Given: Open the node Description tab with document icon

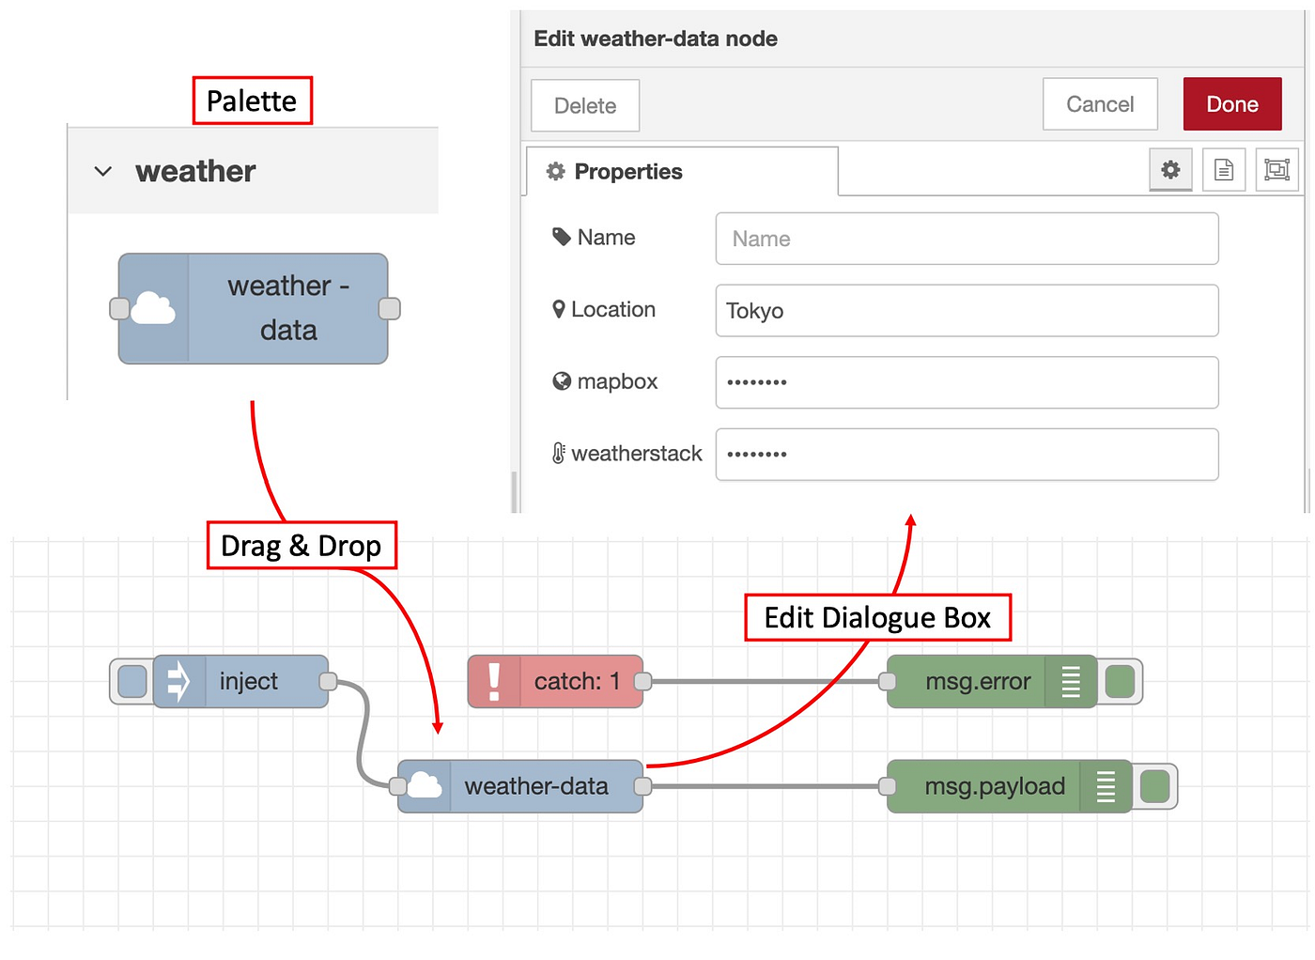Looking at the screenshot, I should point(1223,170).
